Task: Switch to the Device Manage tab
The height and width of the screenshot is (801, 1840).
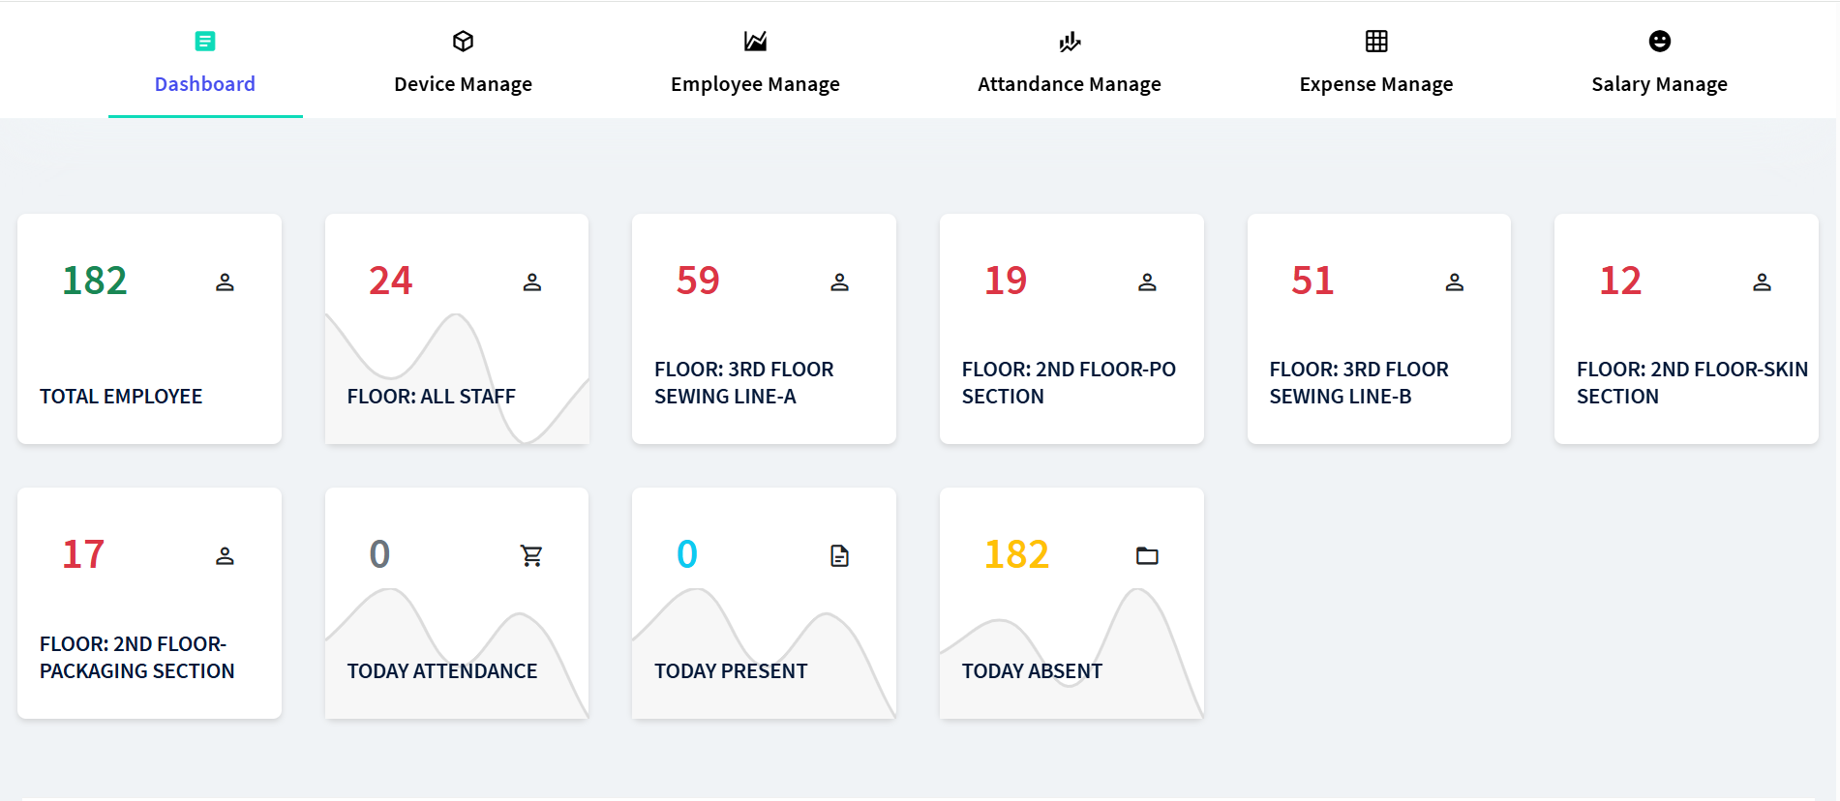Action: pyautogui.click(x=463, y=84)
